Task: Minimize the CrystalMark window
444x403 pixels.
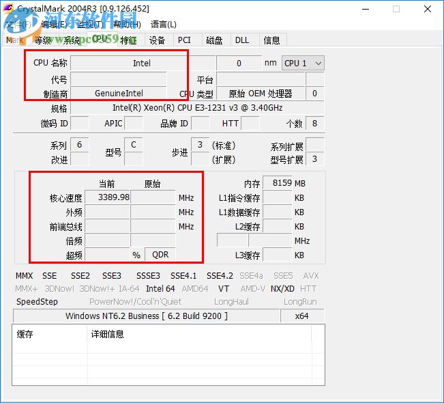Action: [x=366, y=9]
